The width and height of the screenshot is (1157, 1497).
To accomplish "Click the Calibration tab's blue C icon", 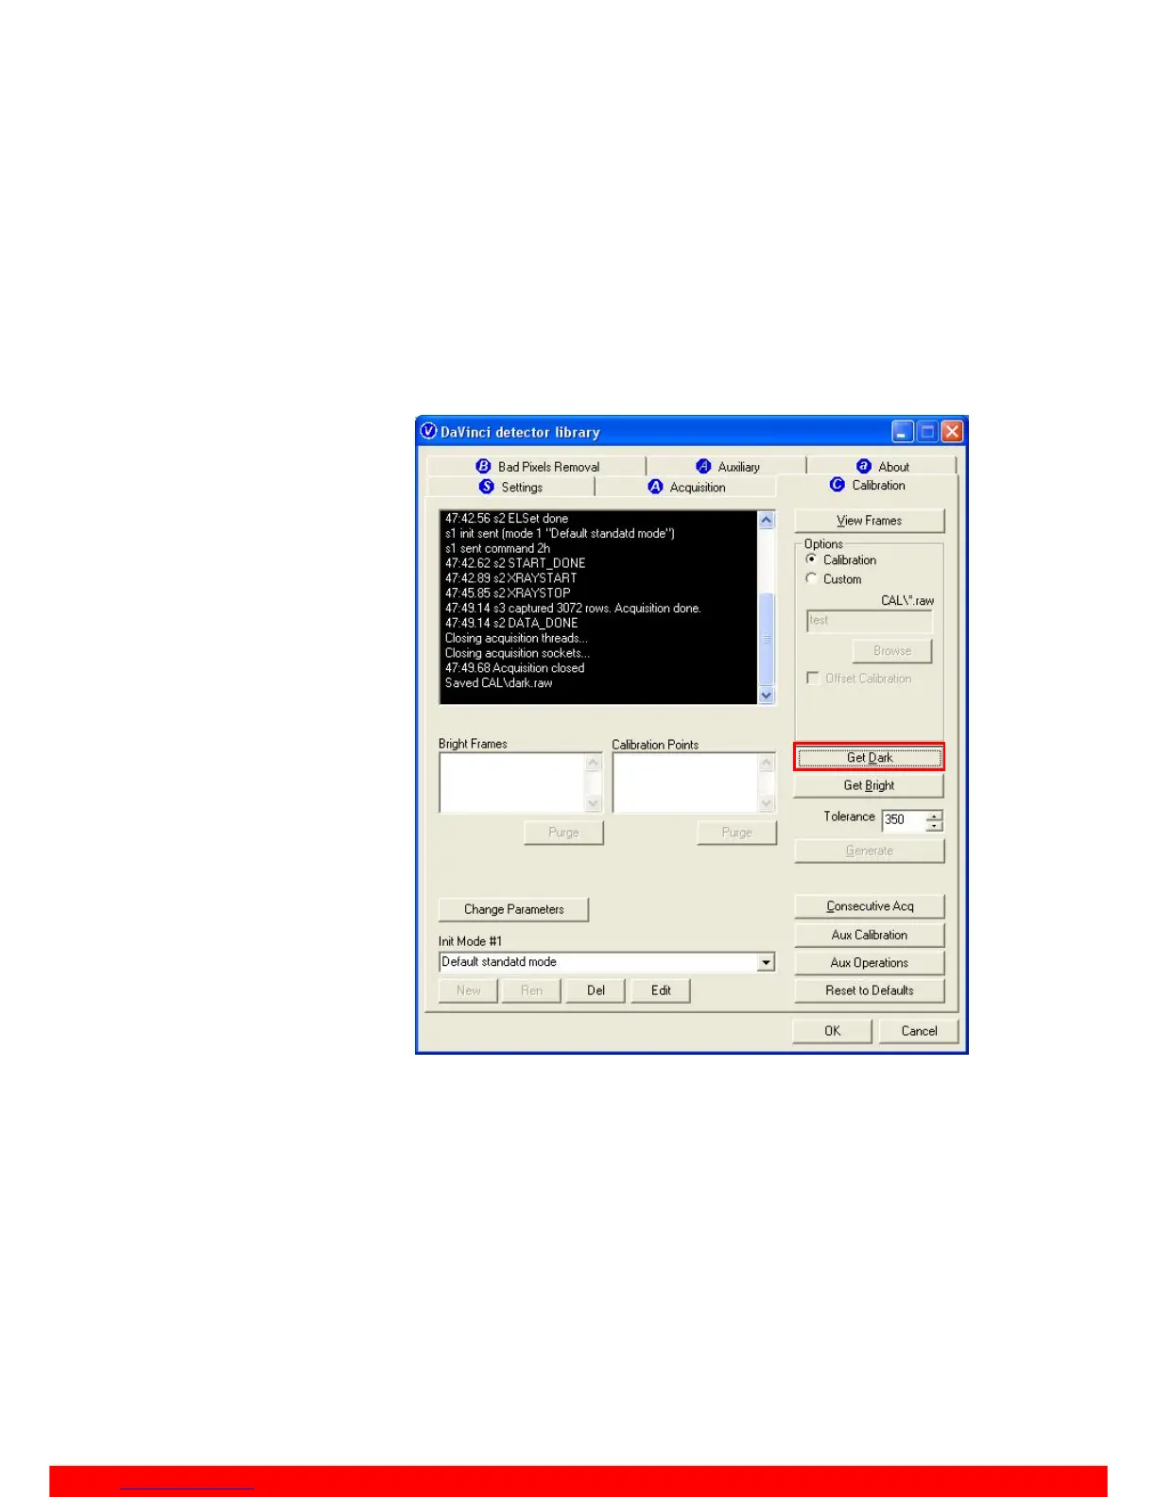I will [x=838, y=485].
